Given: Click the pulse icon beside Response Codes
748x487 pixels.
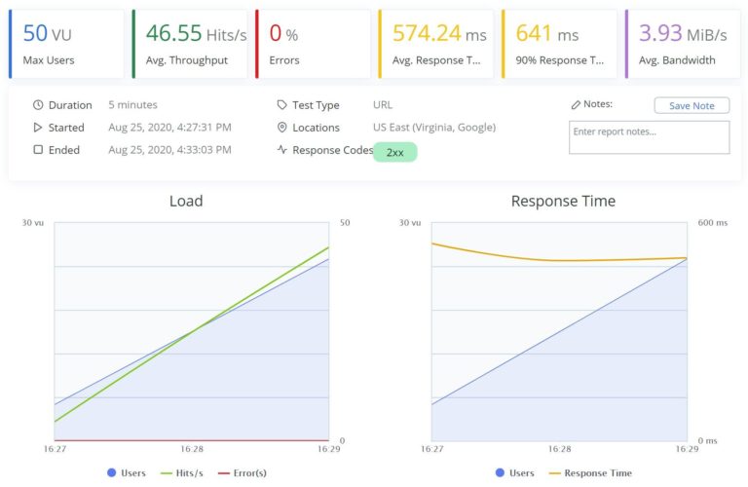Looking at the screenshot, I should [x=282, y=150].
